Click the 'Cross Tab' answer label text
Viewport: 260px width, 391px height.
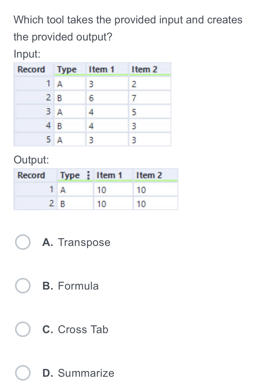click(x=83, y=329)
